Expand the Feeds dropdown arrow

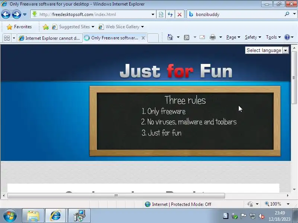click(x=195, y=37)
